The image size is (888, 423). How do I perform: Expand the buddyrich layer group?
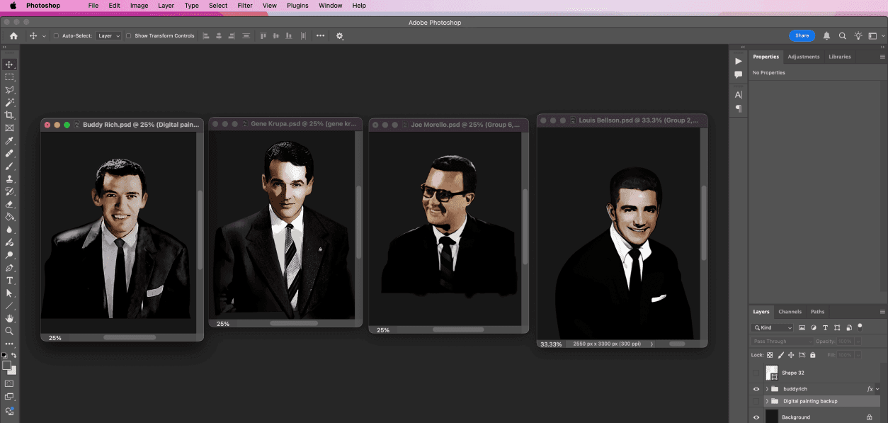pyautogui.click(x=767, y=389)
